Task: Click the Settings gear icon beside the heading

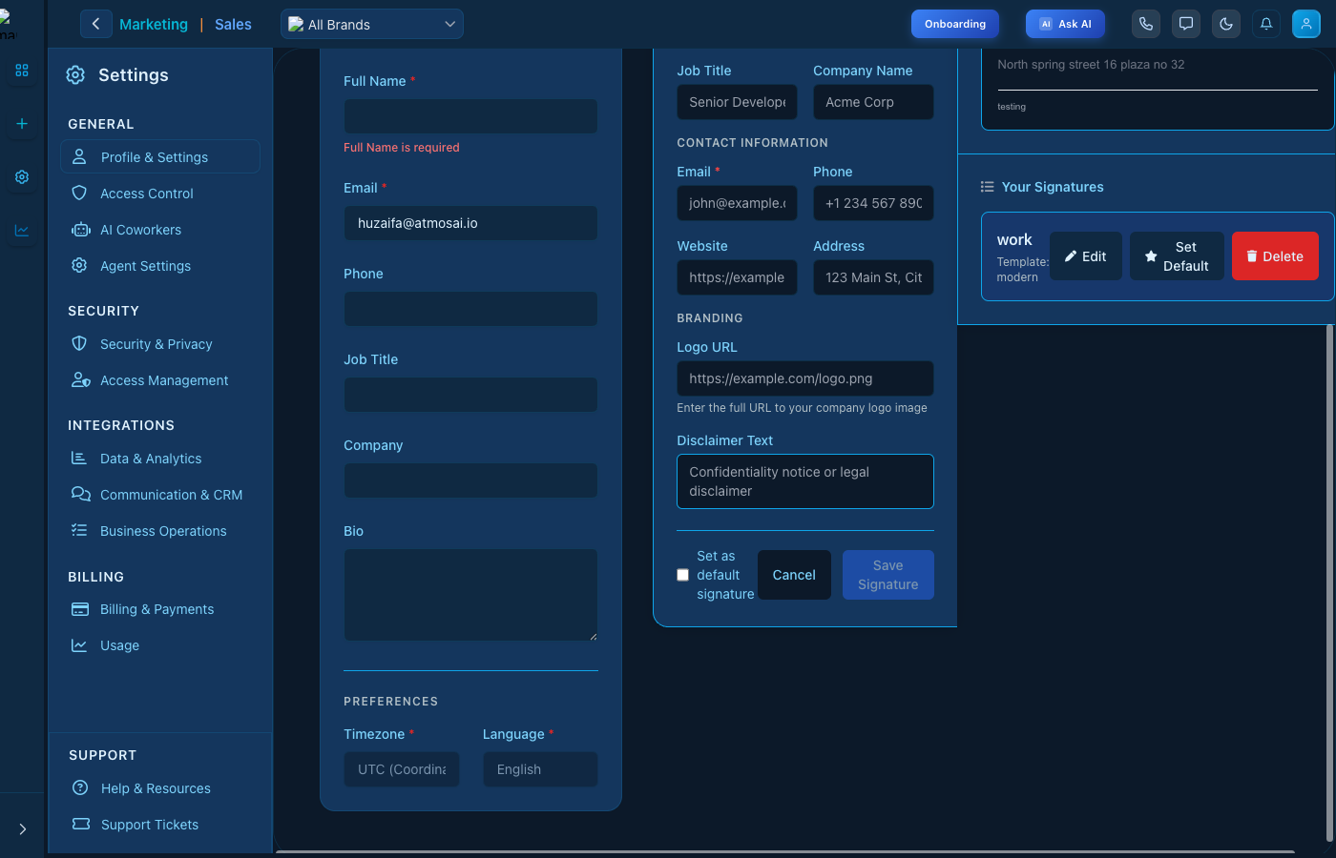Action: click(75, 75)
